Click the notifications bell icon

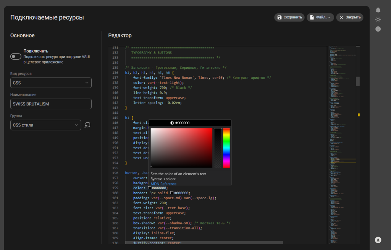(x=378, y=10)
